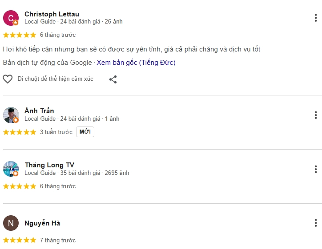View original review via Xem bản gốc link

click(136, 63)
